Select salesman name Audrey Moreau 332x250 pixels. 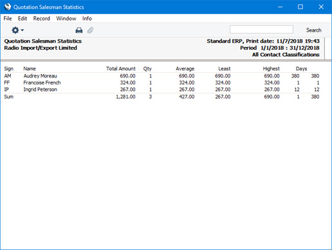click(40, 76)
